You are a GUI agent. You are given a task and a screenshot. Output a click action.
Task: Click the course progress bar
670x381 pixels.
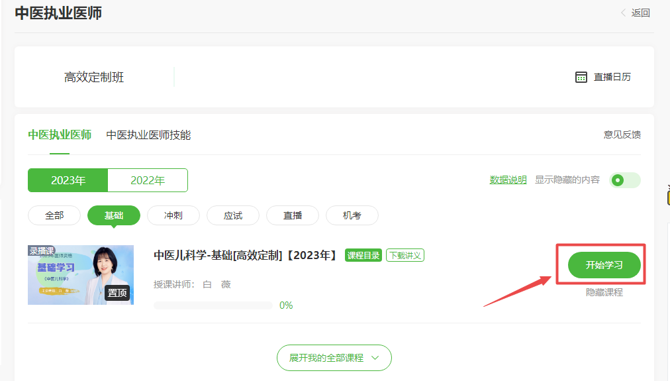tap(213, 305)
